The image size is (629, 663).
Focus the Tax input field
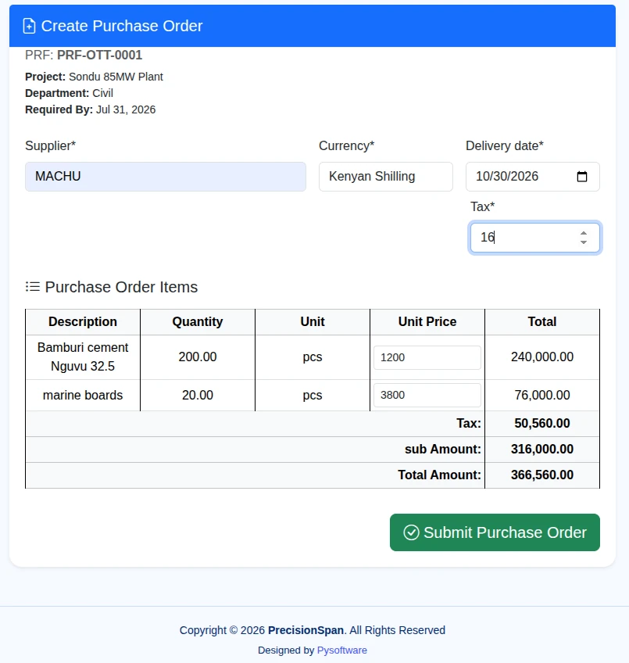[x=534, y=238]
